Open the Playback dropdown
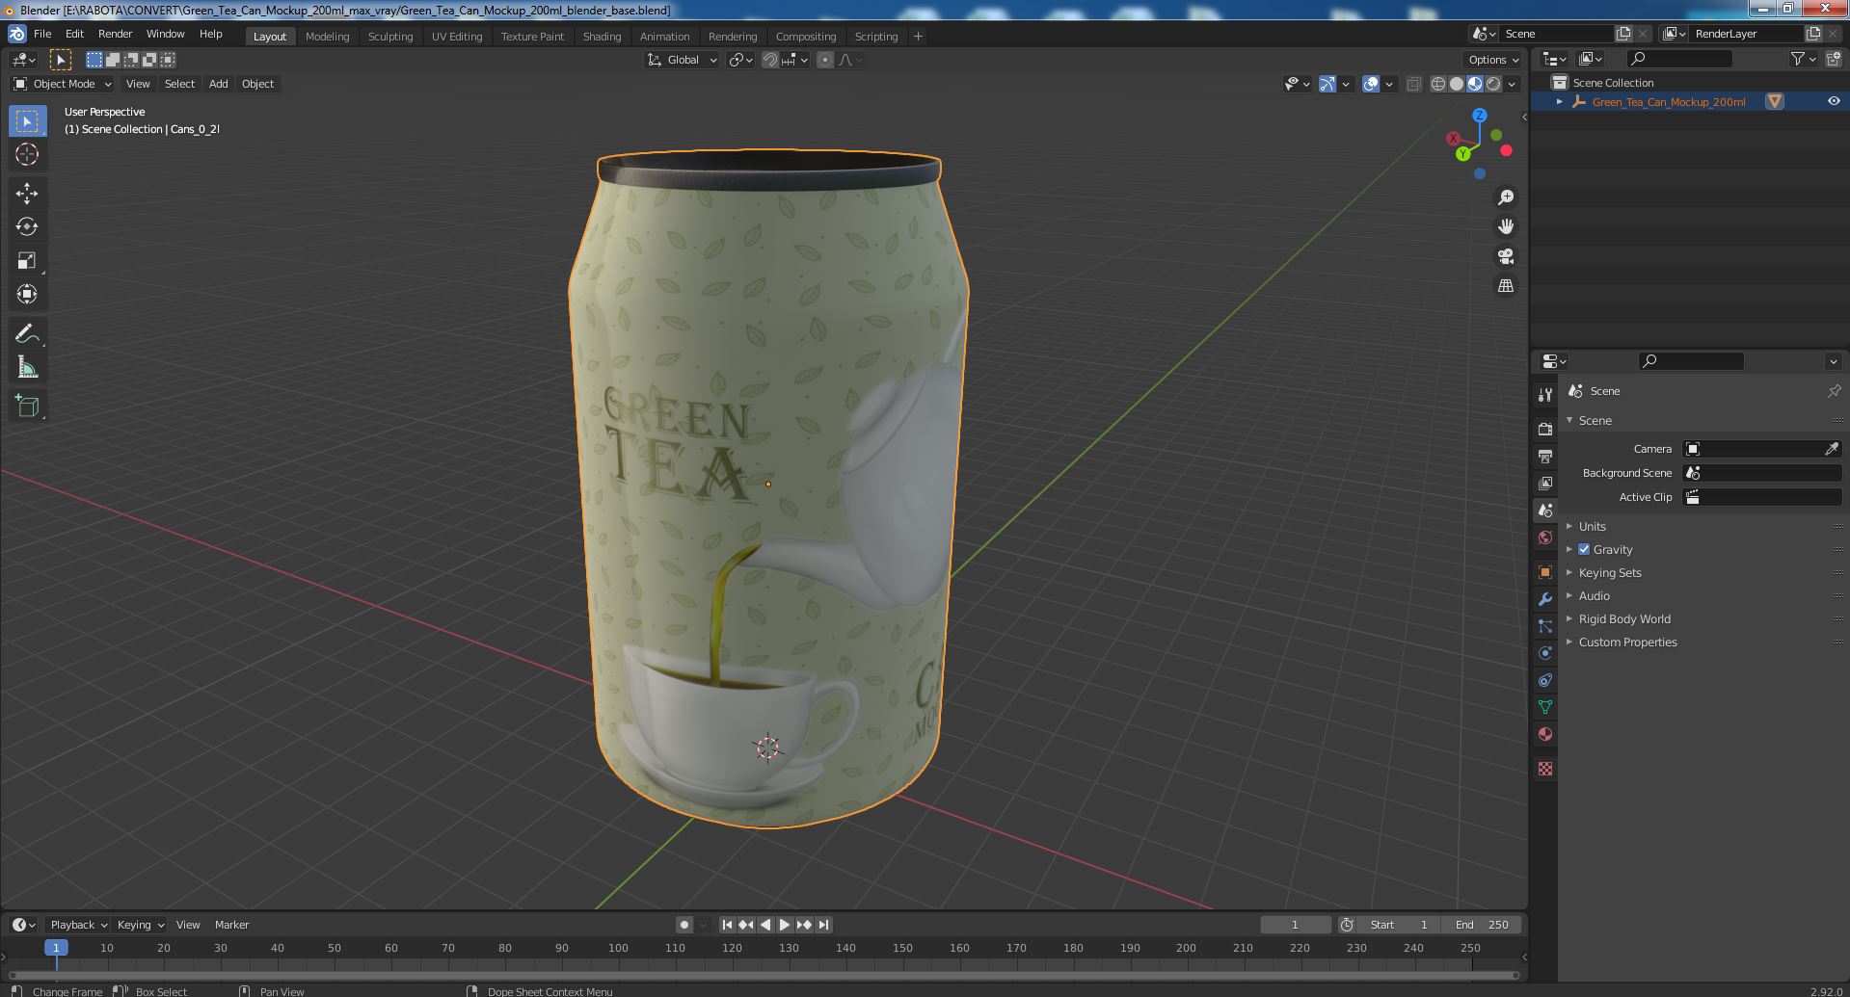The height and width of the screenshot is (997, 1850). click(x=78, y=925)
